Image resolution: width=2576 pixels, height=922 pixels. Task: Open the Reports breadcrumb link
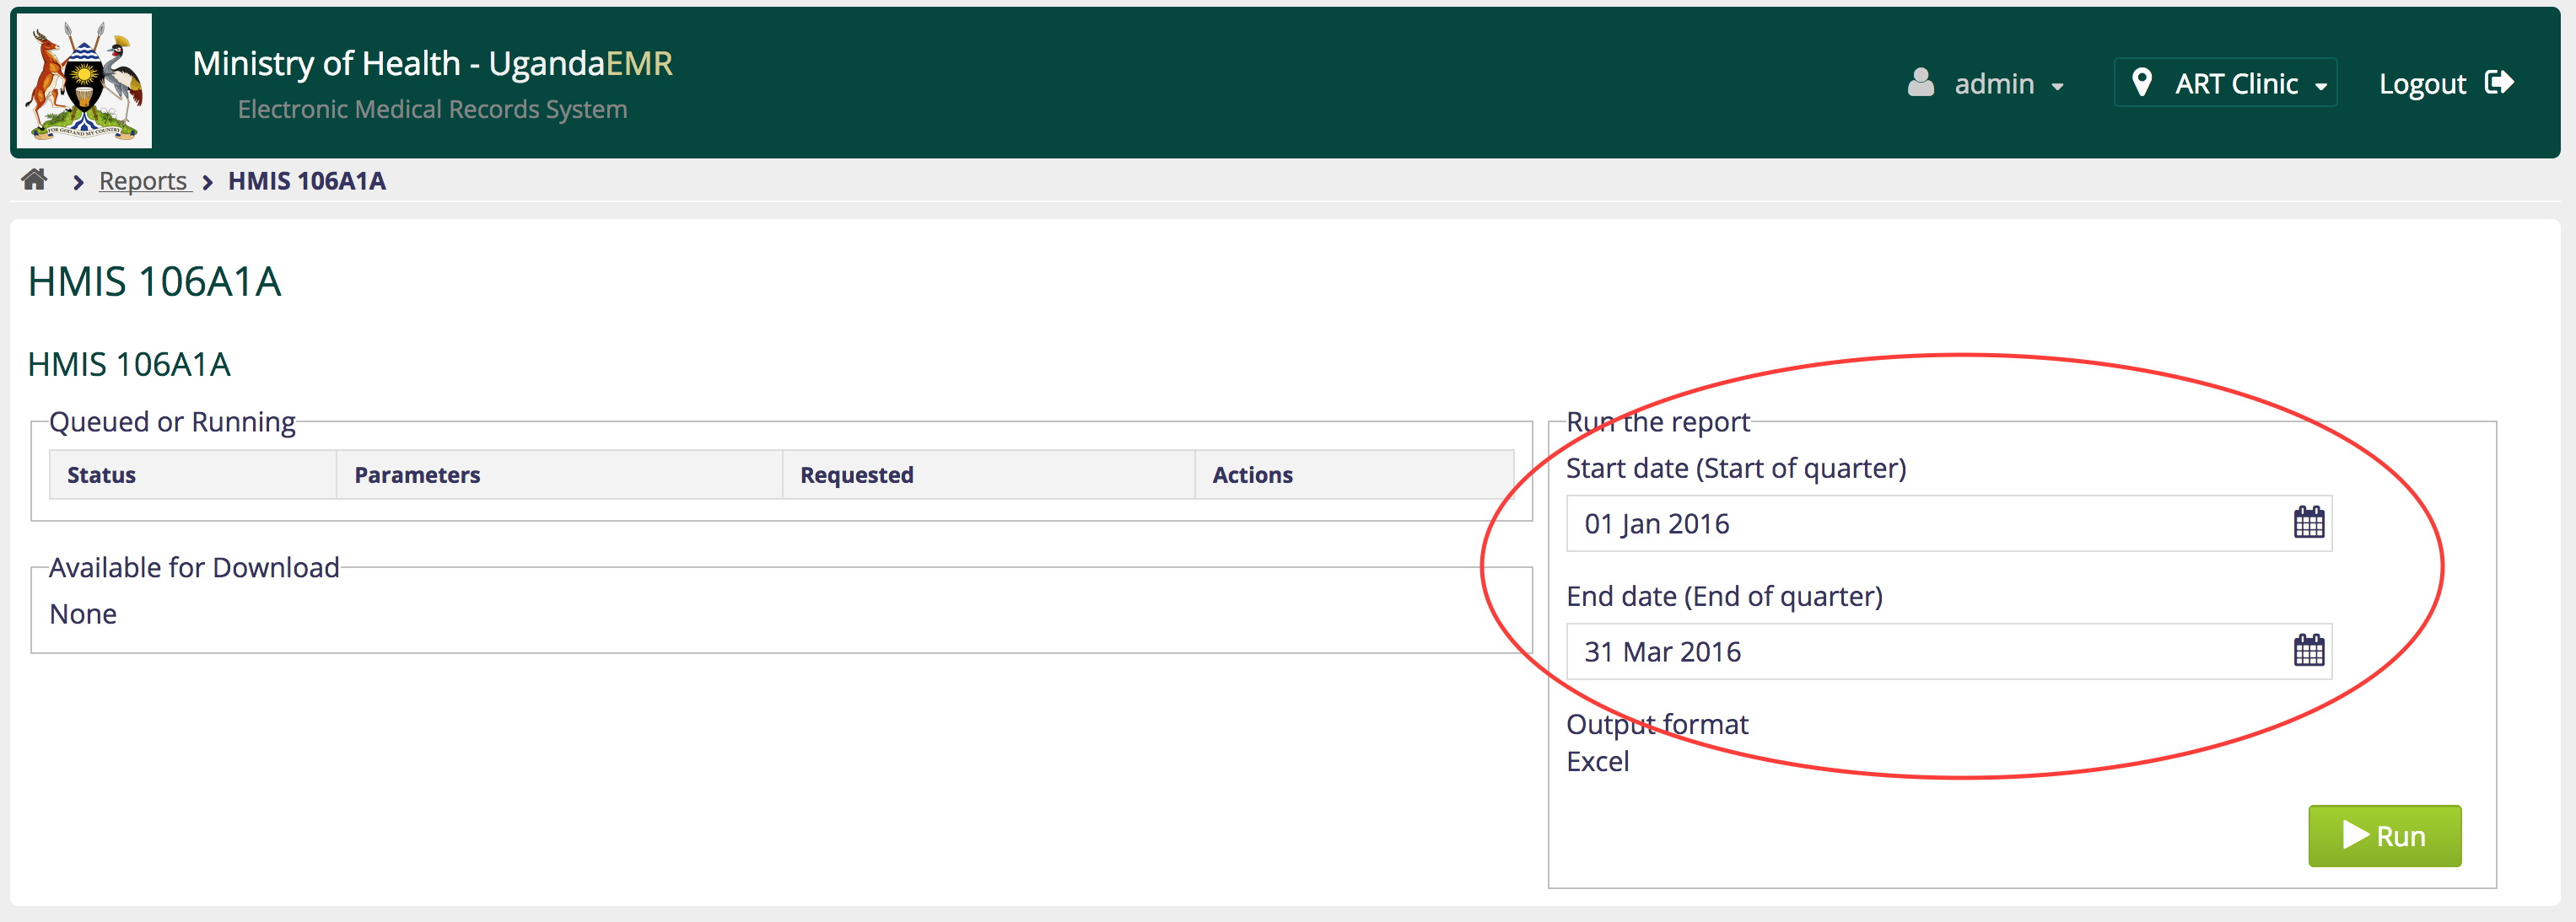143,181
